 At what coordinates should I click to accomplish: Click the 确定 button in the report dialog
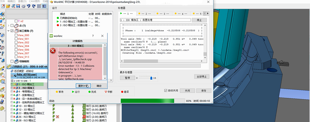point(99,86)
